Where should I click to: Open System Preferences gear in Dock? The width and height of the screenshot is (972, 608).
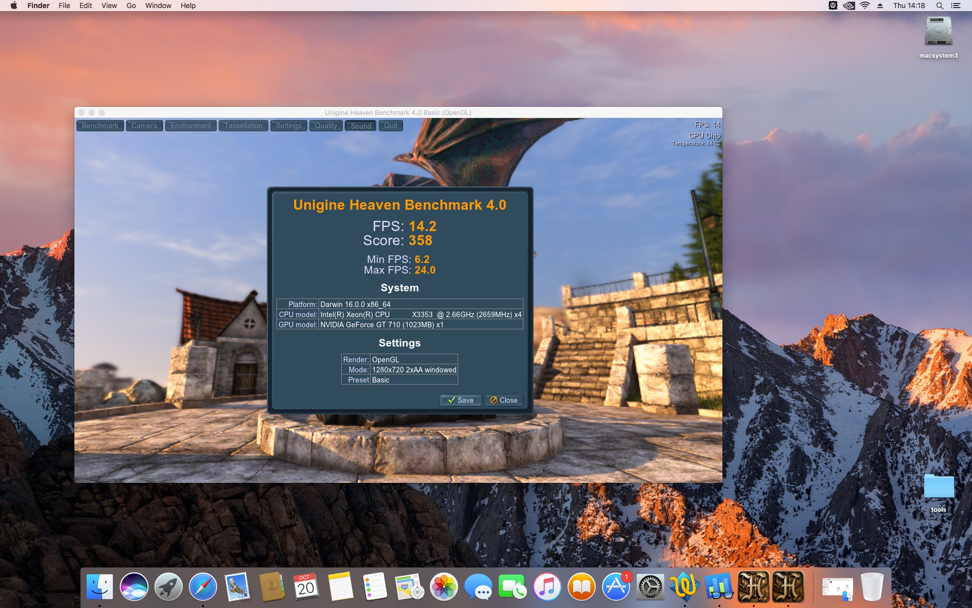(651, 587)
